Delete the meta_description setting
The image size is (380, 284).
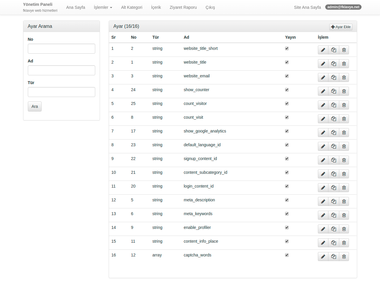[344, 201]
